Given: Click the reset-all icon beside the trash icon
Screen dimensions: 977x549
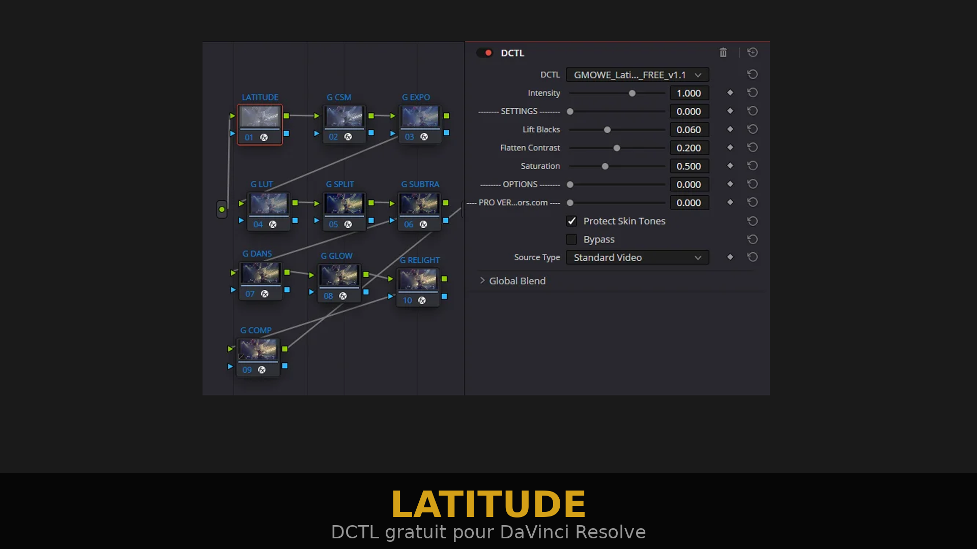Looking at the screenshot, I should click(753, 52).
